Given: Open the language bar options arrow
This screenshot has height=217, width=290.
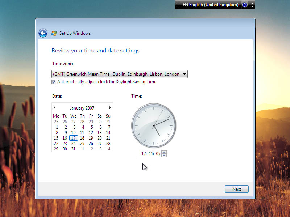Looking at the screenshot, I should 252,7.
